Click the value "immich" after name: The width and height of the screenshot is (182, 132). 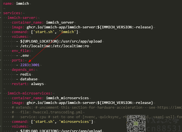pos(22,4)
